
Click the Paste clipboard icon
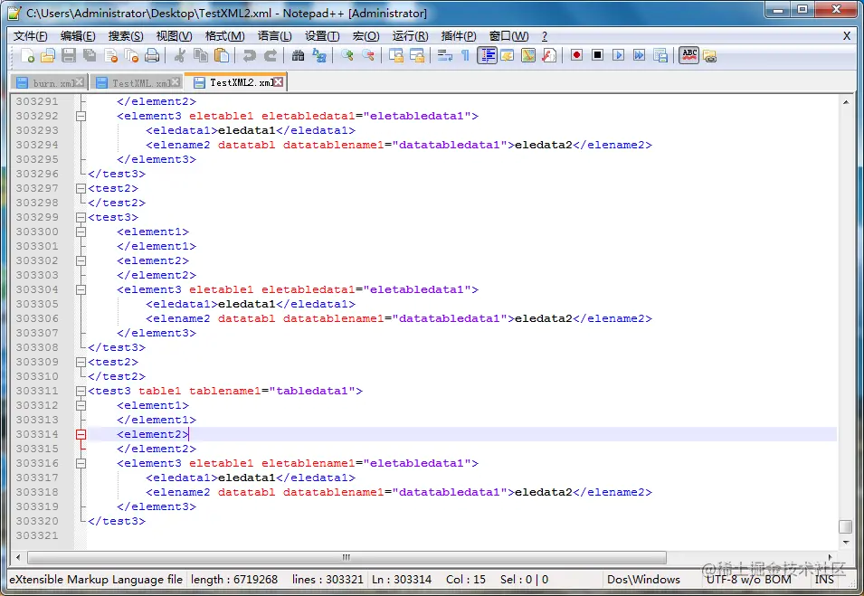tap(222, 56)
